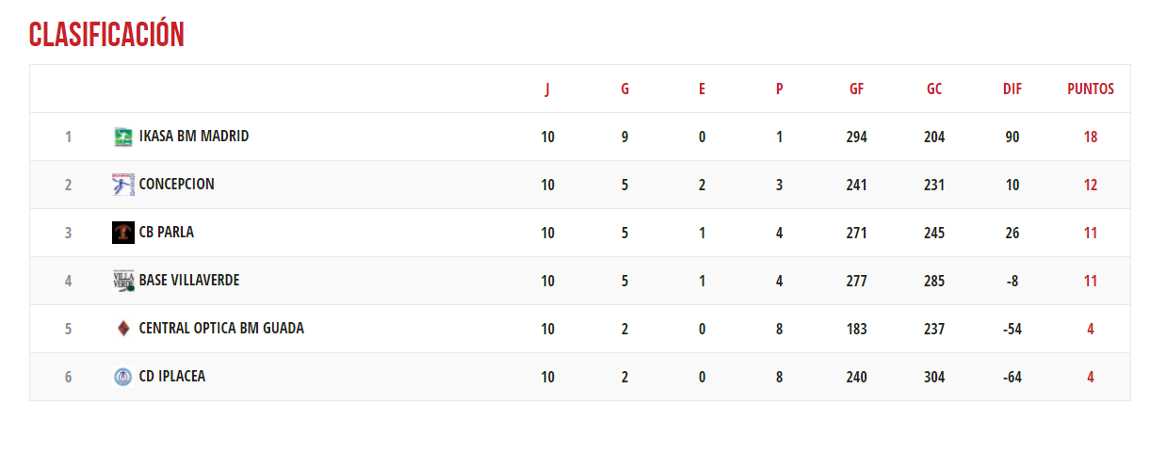1166x453 pixels.
Task: Click the CD Iplacea team crest
Action: tap(122, 377)
